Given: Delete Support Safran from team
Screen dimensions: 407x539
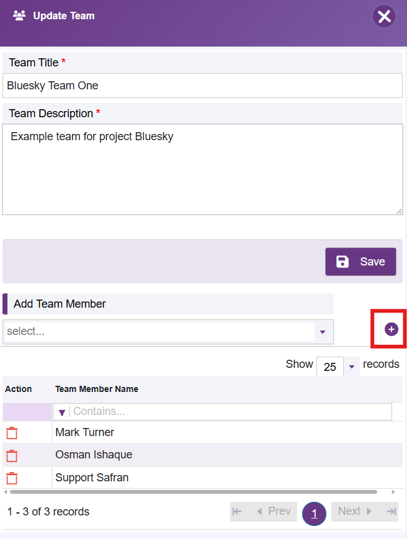Looking at the screenshot, I should [x=12, y=478].
